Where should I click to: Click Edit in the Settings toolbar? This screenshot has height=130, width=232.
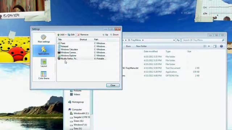pos(71,35)
